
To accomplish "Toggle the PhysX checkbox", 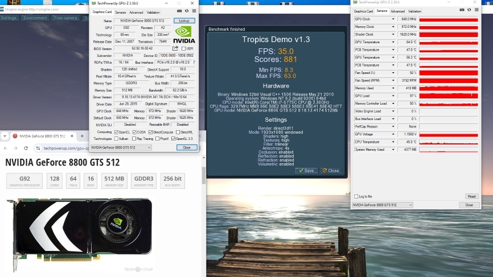I will [x=158, y=139].
